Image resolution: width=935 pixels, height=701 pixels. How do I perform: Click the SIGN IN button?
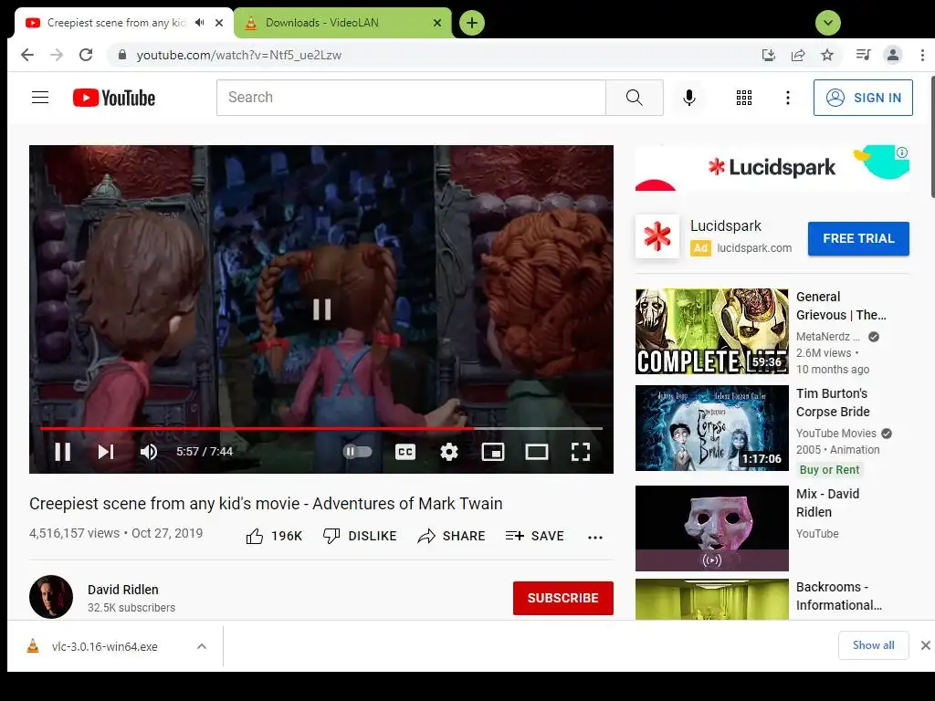point(863,97)
